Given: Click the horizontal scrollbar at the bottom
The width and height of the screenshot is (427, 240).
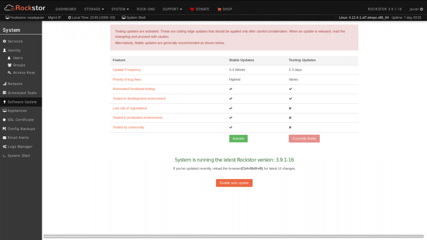Looking at the screenshot, I should [x=234, y=237].
